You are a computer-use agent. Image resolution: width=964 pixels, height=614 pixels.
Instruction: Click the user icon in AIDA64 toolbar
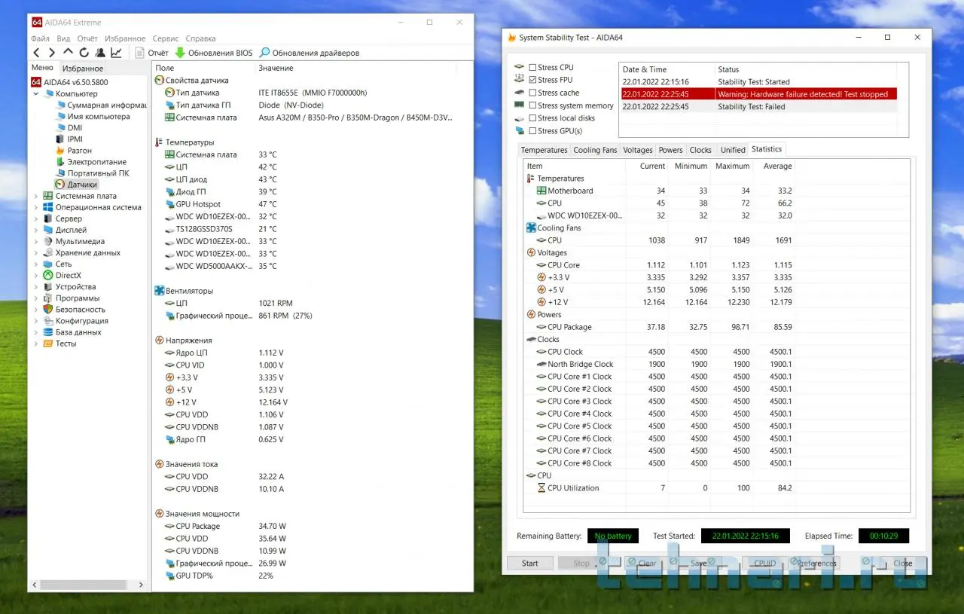point(99,53)
